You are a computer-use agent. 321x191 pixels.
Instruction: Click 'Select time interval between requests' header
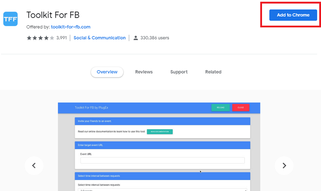pos(163,176)
